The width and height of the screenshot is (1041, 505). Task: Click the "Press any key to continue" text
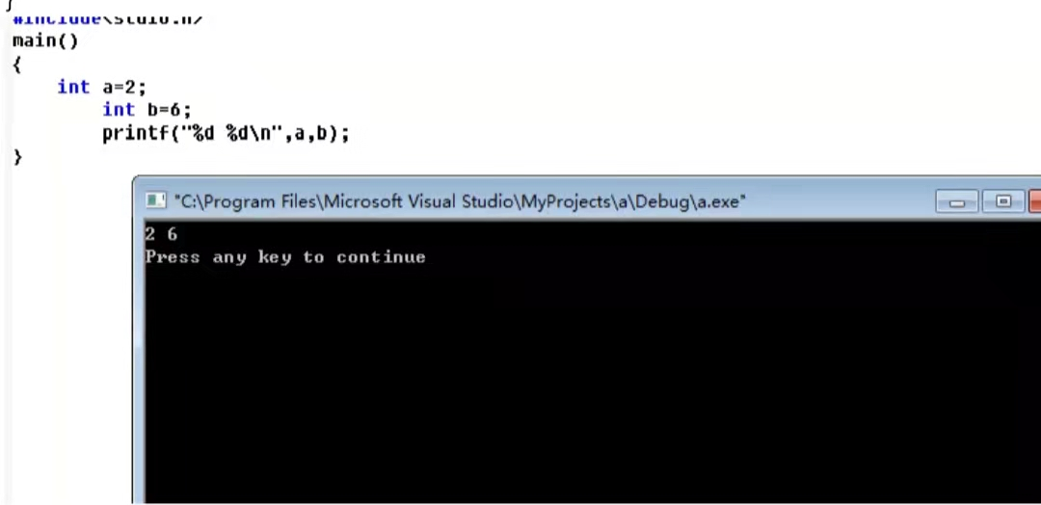[285, 256]
